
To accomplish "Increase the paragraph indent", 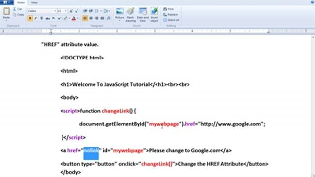I will pos(91,11).
